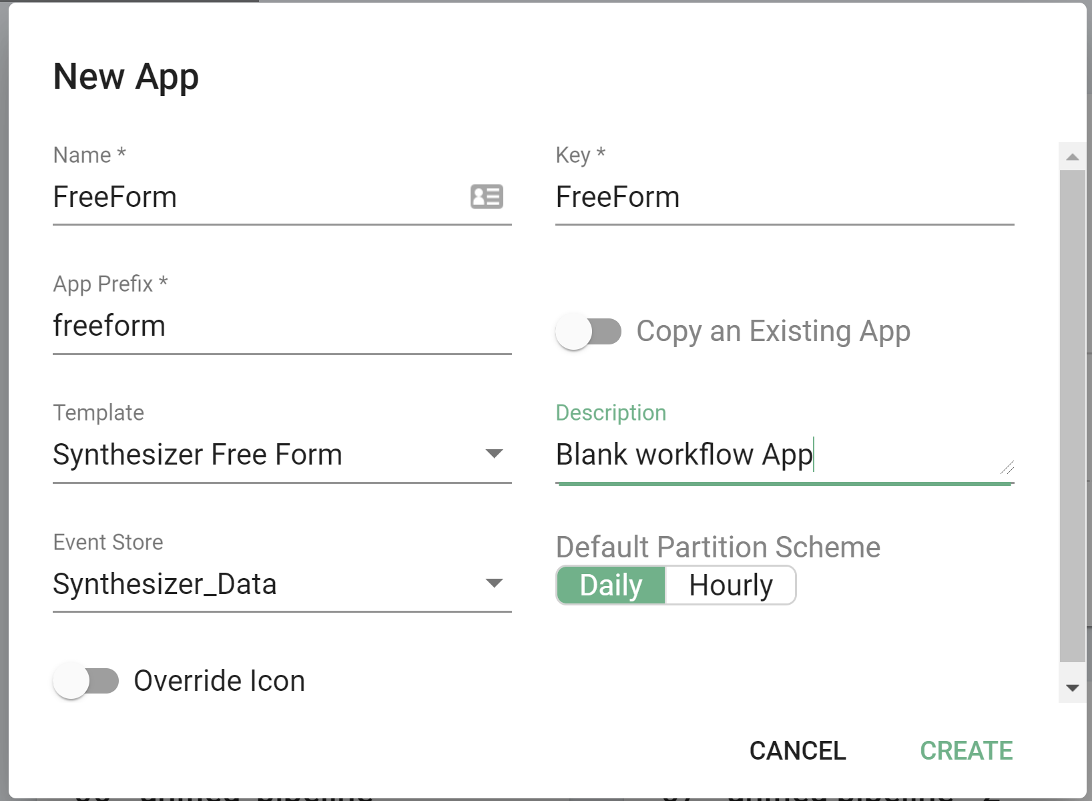Click the scrollbar up arrow

(x=1073, y=157)
